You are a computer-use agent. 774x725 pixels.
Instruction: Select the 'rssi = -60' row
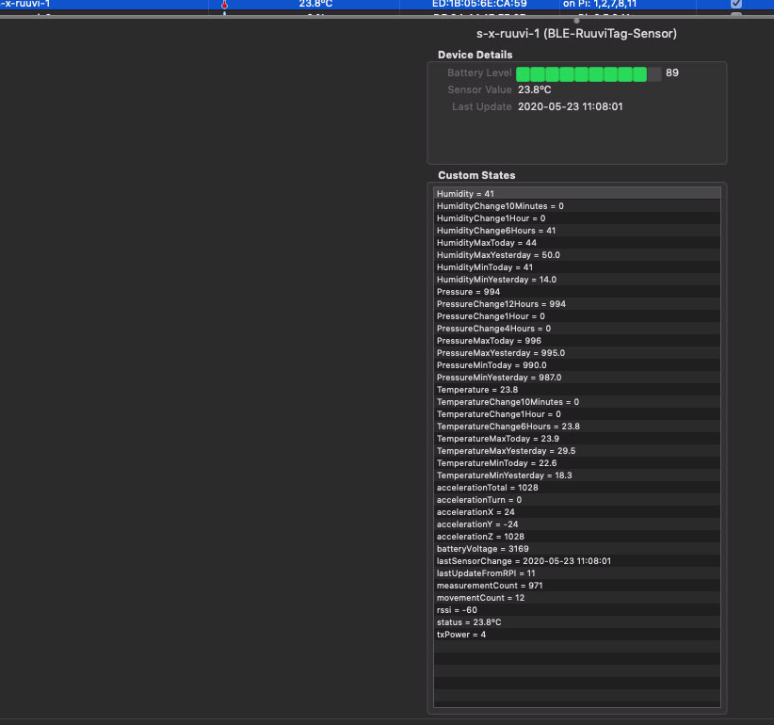576,610
